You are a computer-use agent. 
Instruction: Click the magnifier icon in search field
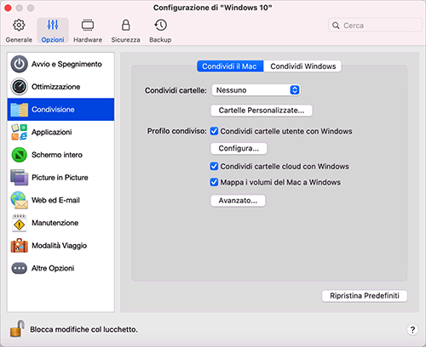[336, 26]
